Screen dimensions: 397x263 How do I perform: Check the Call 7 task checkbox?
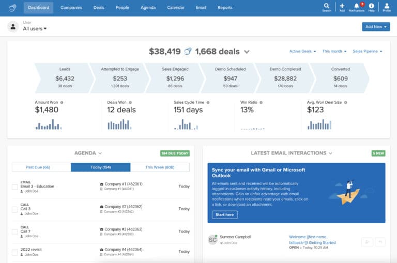tap(15, 230)
